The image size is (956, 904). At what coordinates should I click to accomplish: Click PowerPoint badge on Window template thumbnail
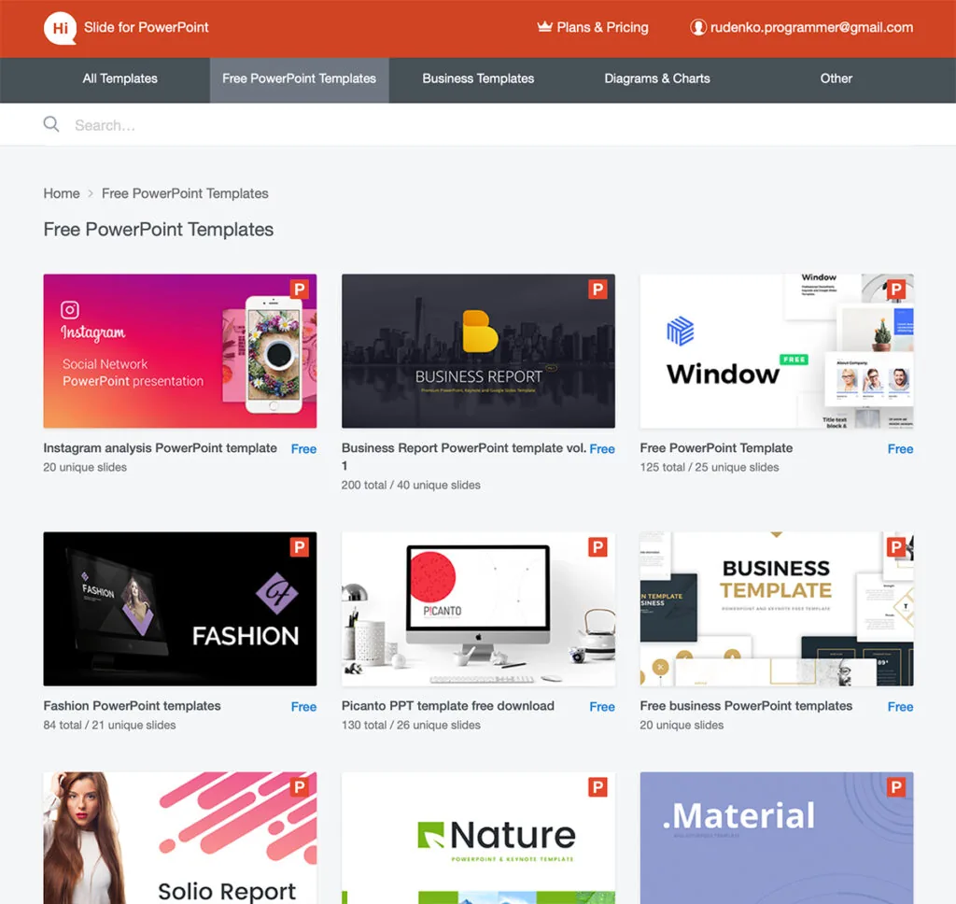(x=895, y=289)
